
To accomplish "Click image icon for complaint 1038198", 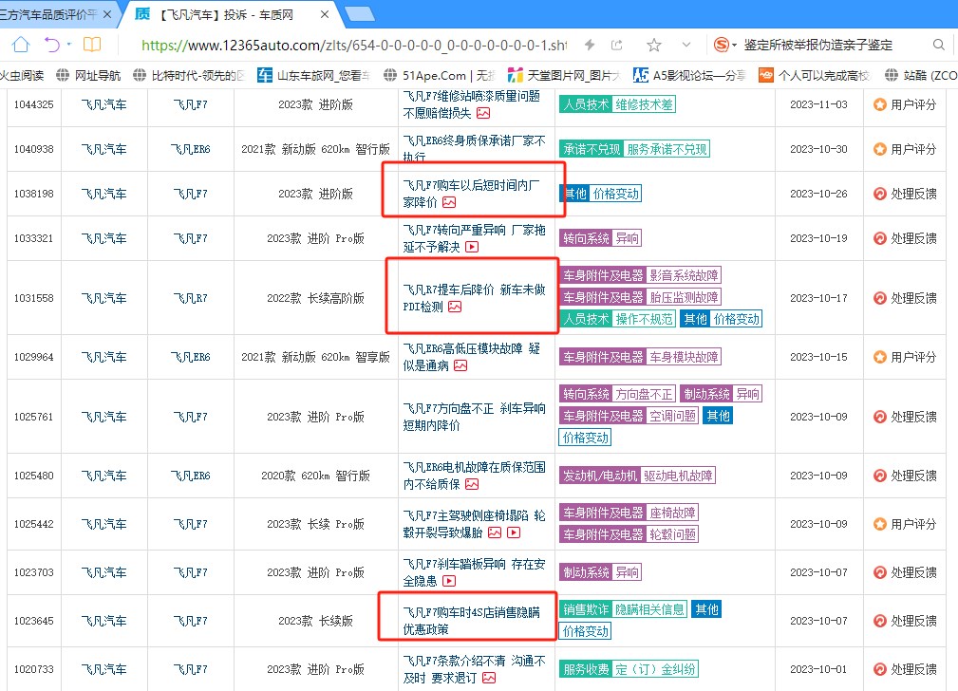I will point(449,202).
